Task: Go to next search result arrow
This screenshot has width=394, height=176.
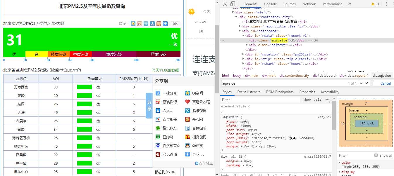Action: coord(367,83)
